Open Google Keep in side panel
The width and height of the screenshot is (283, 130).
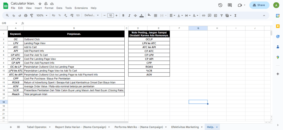point(278,26)
